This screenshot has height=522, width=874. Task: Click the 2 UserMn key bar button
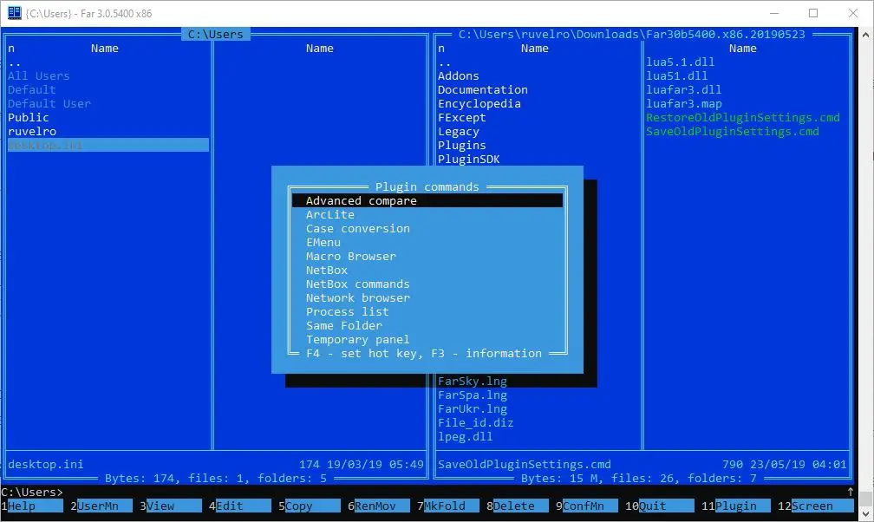(x=101, y=506)
